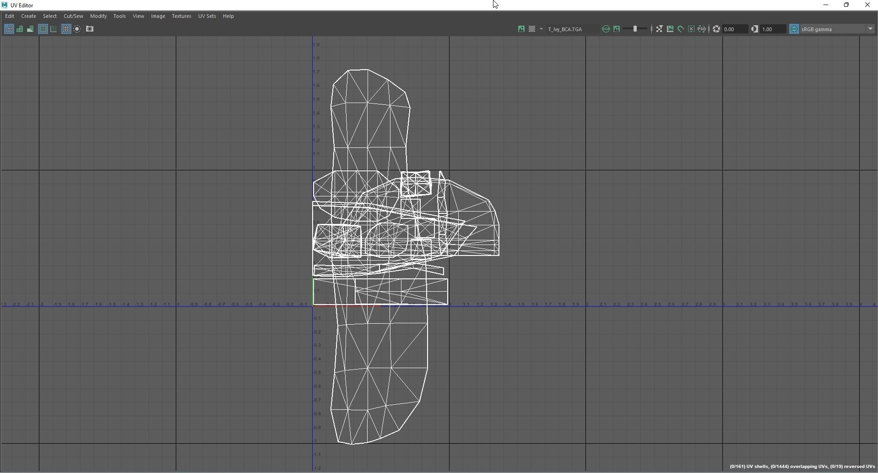
Task: Take a UV snapshot with camera icon
Action: click(90, 29)
